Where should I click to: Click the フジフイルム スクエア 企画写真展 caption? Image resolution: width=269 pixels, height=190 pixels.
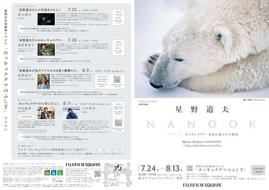[148, 103]
